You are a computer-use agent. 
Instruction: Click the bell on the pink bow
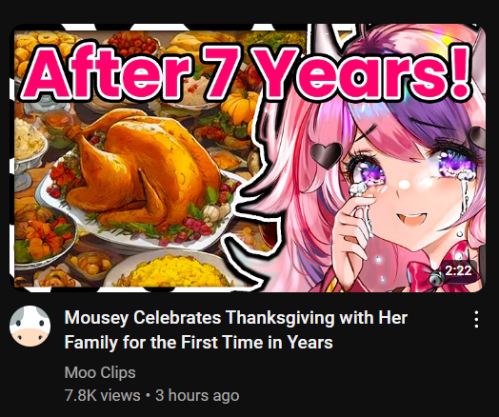pos(436,279)
